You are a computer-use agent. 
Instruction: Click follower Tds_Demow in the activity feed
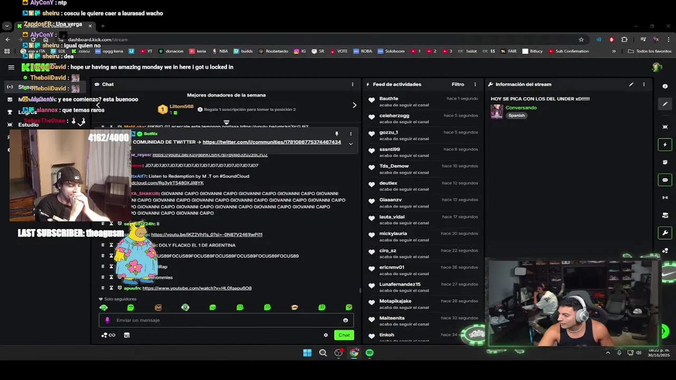394,166
